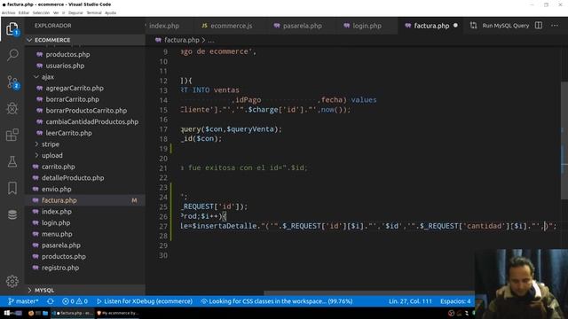This screenshot has height=319, width=568.
Task: Close the unsaved factura.php tab via its dot
Action: (x=455, y=26)
